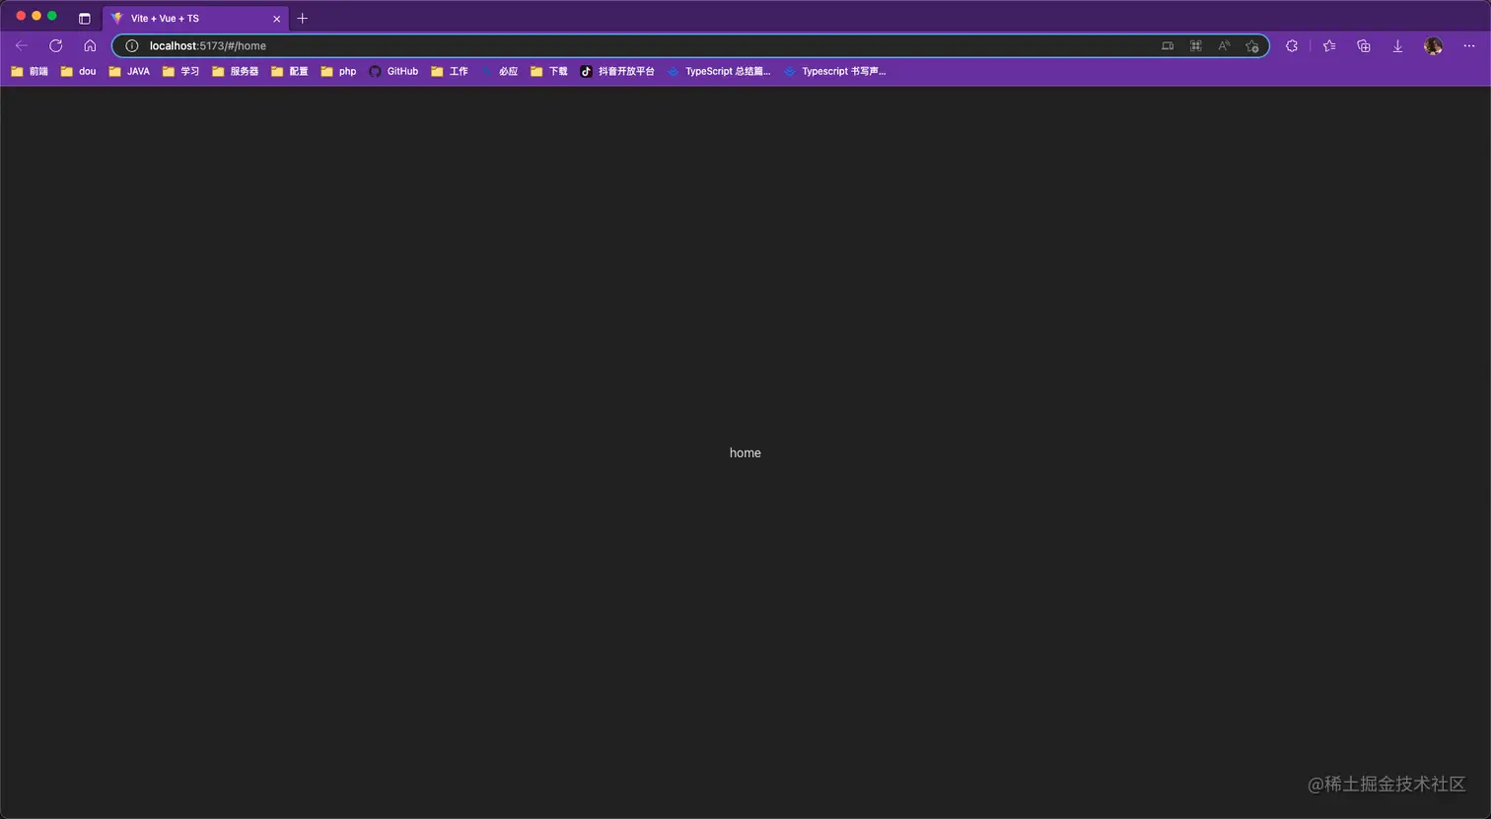
Task: Open the 下载 bookmarks folder
Action: click(x=549, y=71)
